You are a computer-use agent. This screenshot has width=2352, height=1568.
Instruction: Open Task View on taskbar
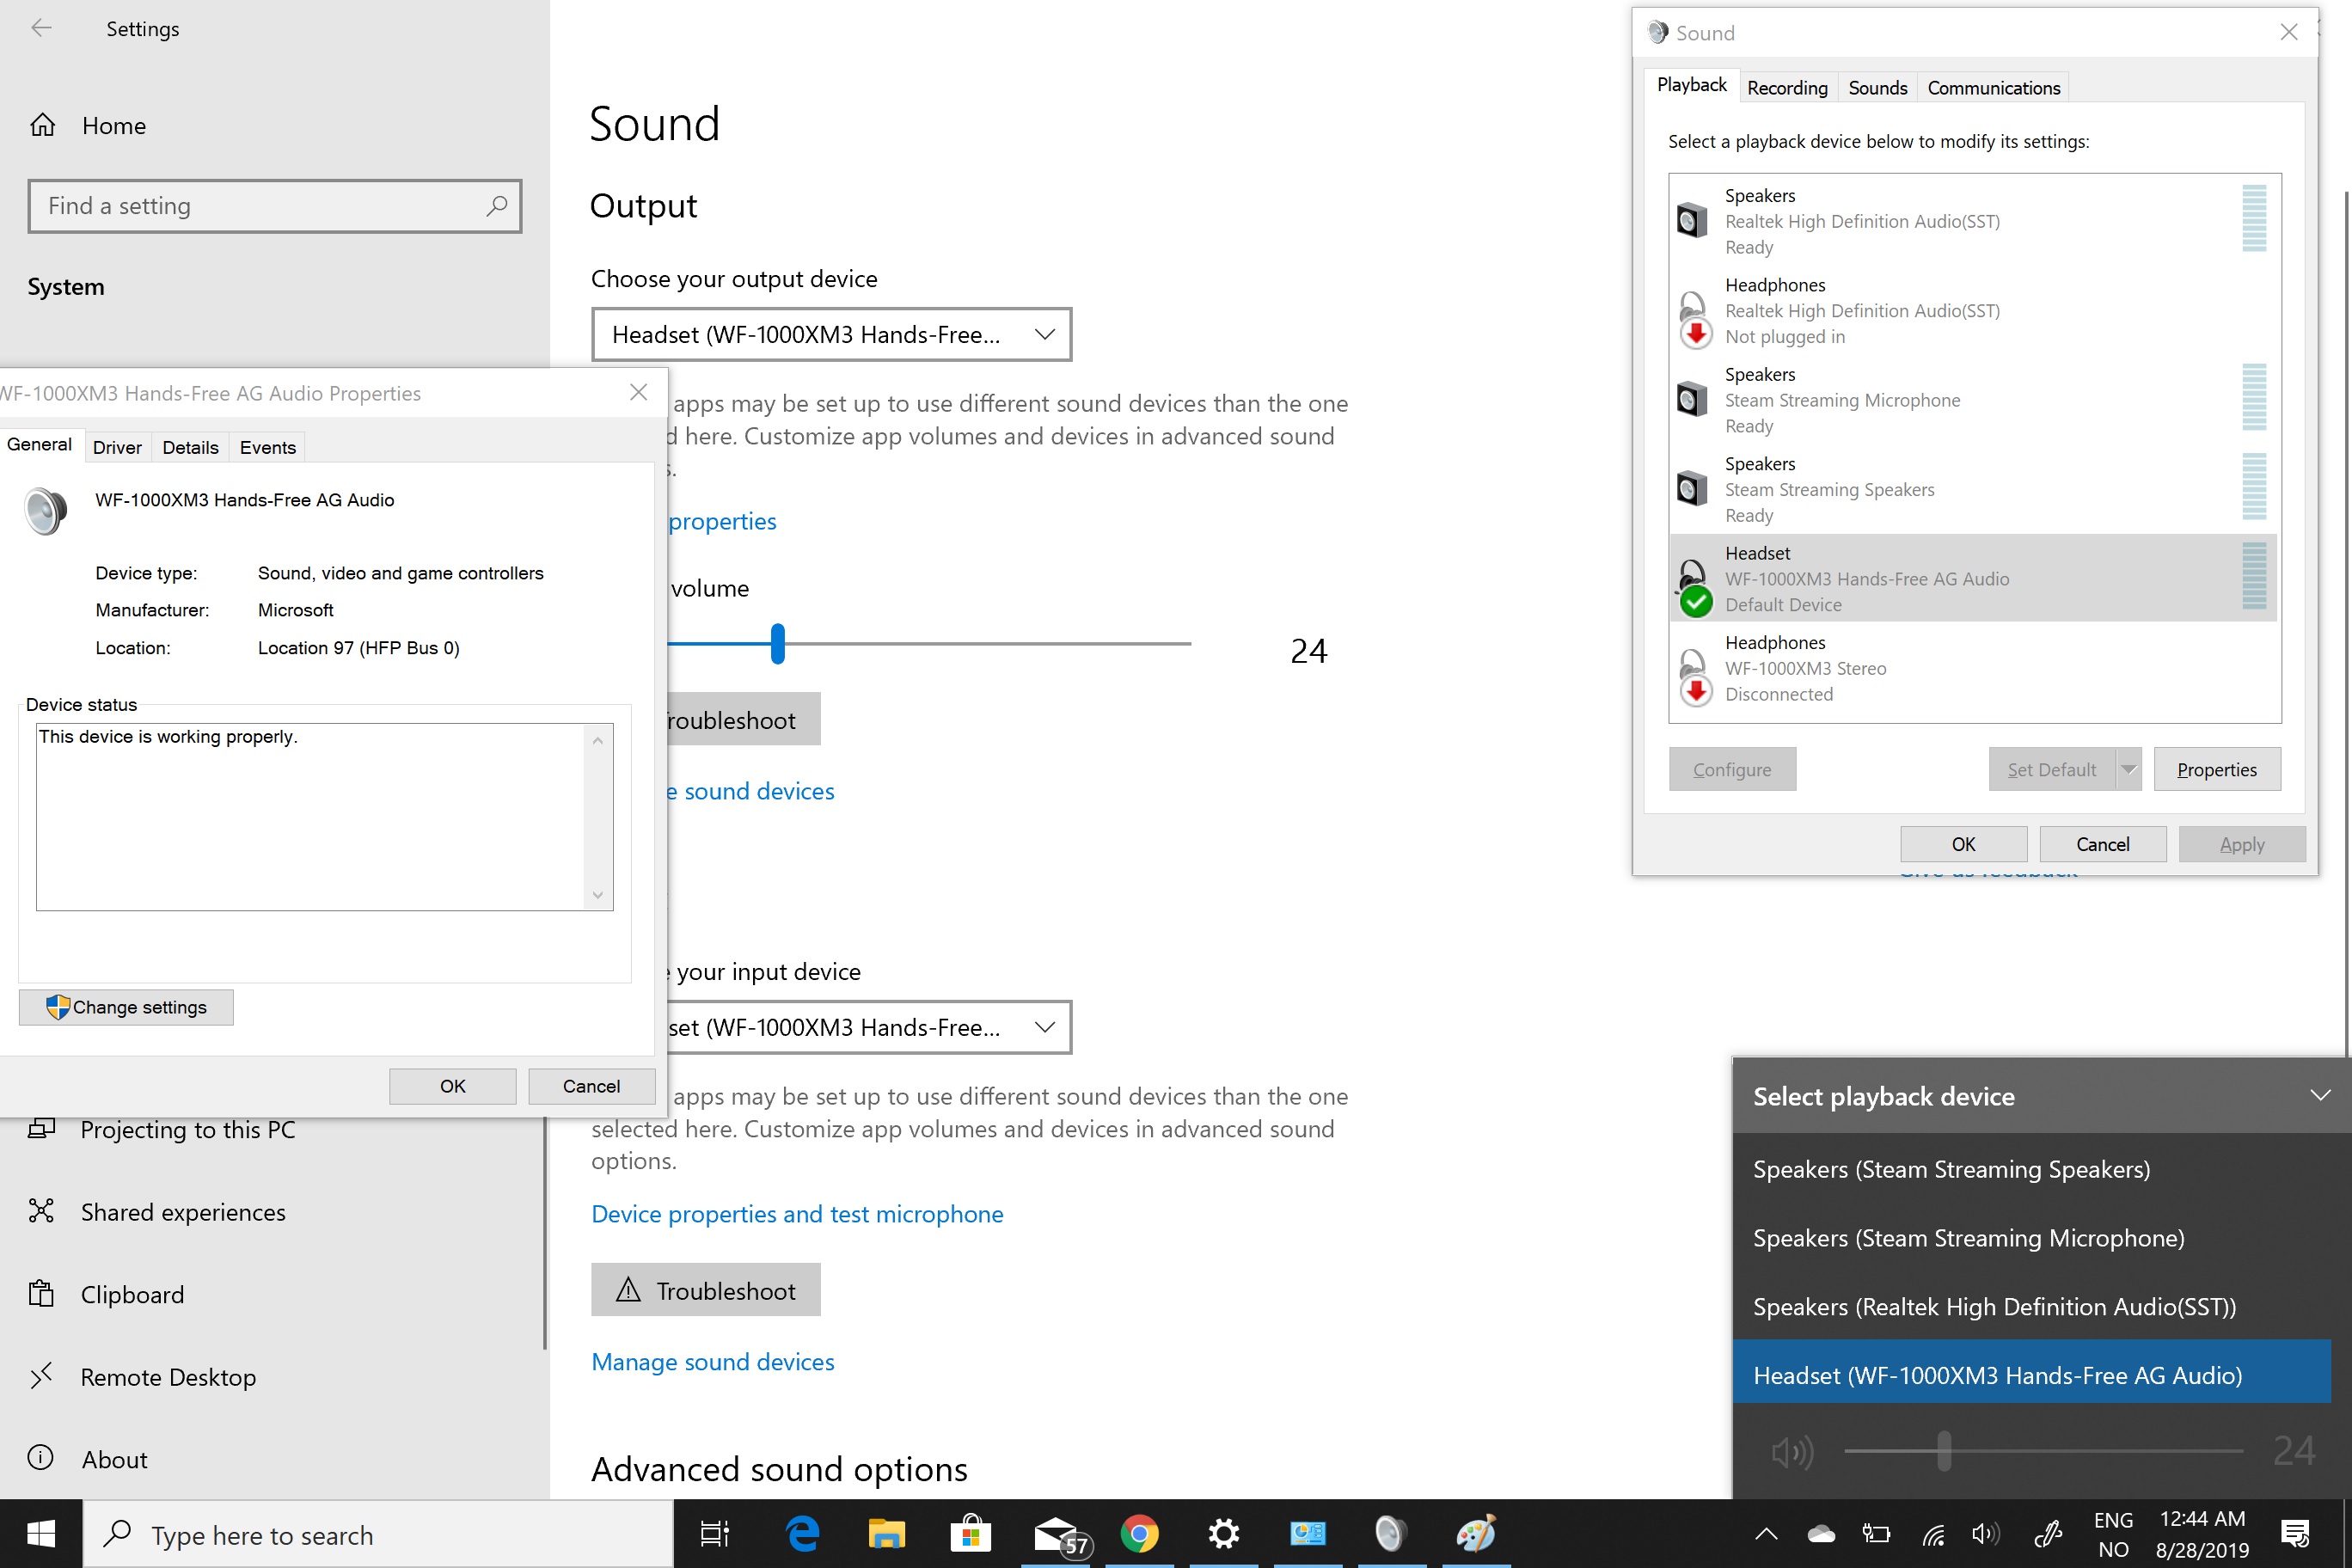point(714,1534)
